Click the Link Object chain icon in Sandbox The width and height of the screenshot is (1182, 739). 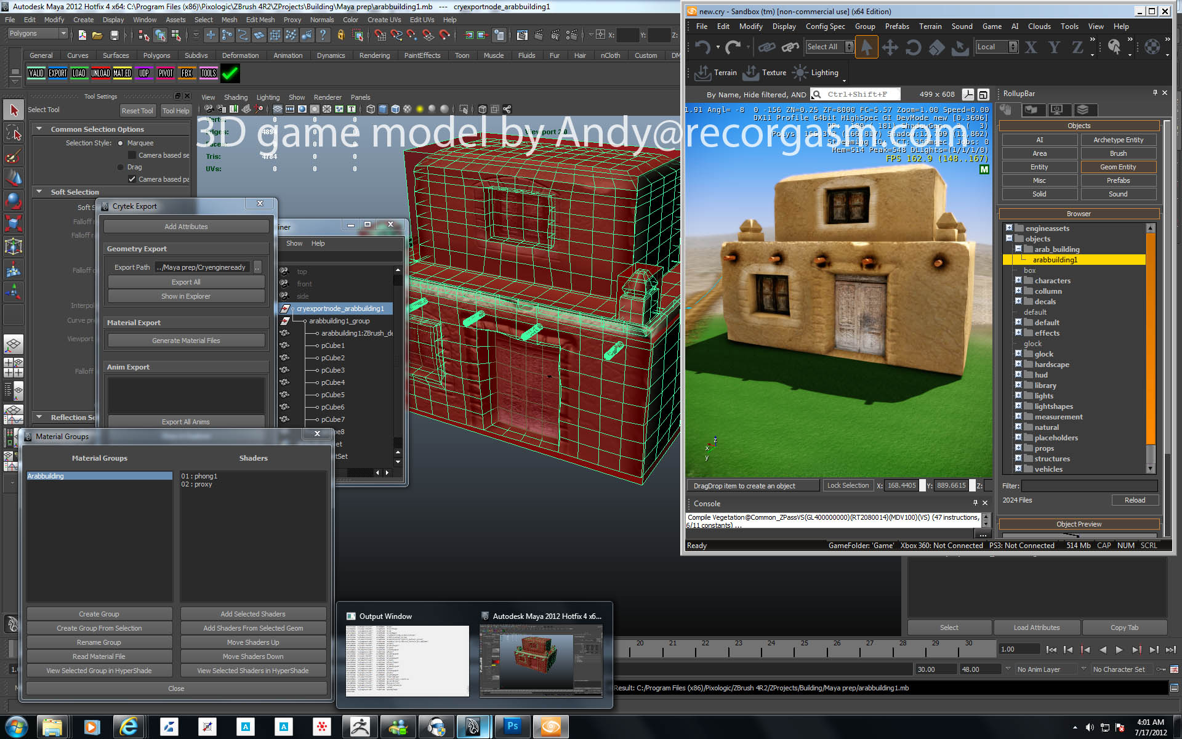point(766,47)
